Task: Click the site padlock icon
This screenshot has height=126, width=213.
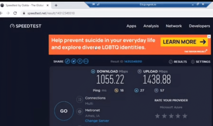Action: coord(24,13)
